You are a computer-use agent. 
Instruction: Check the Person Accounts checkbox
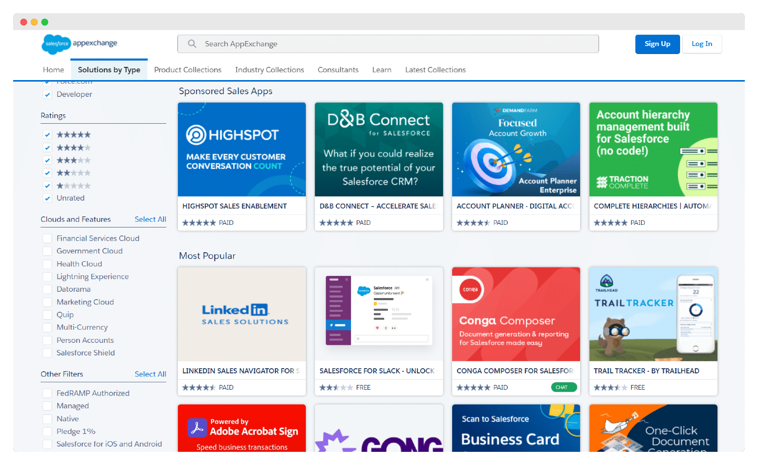(x=47, y=340)
